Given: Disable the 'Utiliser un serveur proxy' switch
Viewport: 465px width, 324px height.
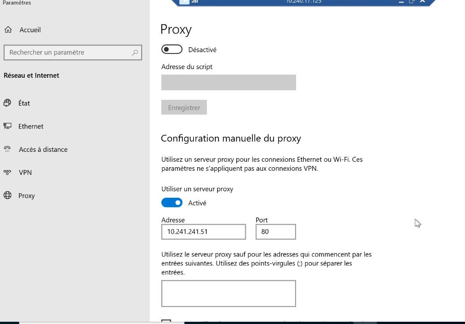Looking at the screenshot, I should 172,203.
